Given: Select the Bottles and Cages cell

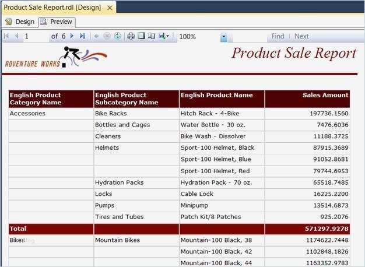Looking at the screenshot, I should [x=136, y=125].
